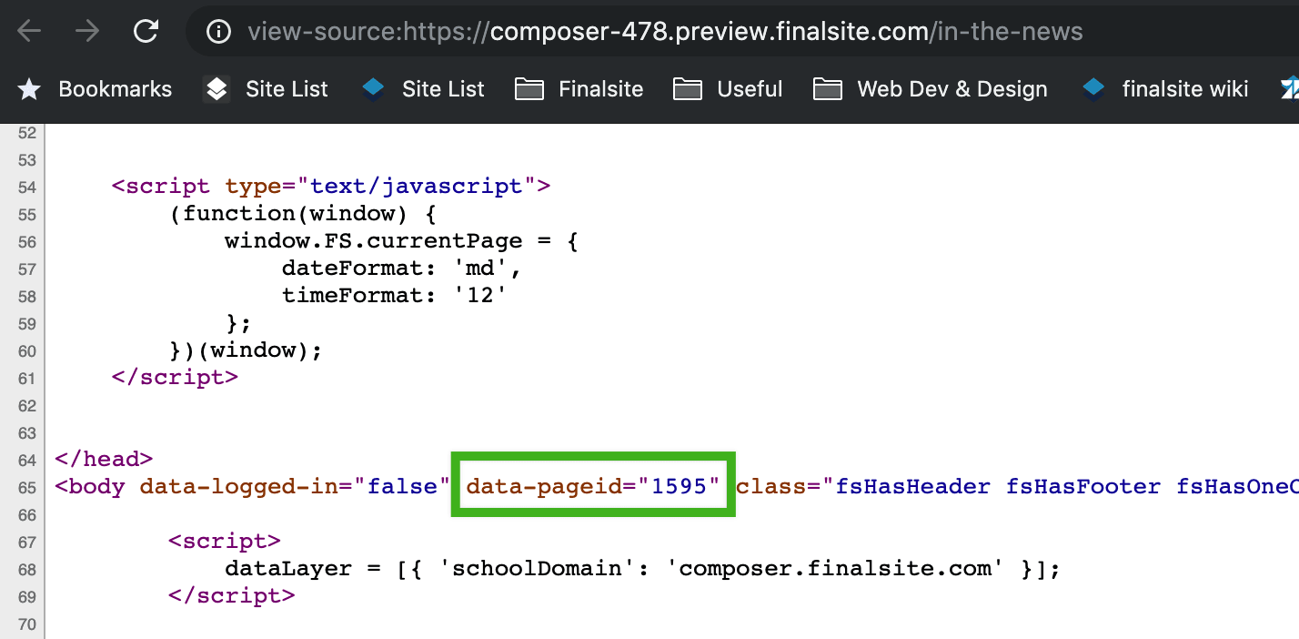Open the first Site List bookmark with layered icon
This screenshot has width=1299, height=639.
[266, 89]
